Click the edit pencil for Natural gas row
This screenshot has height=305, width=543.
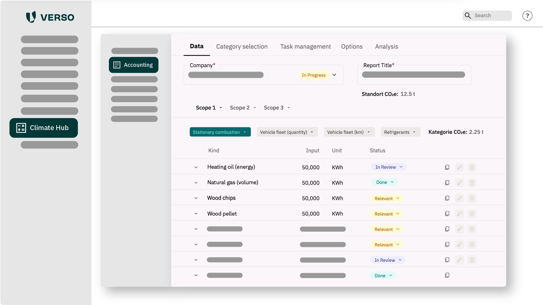(460, 183)
